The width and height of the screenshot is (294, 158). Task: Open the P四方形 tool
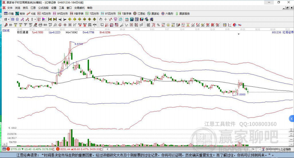coord(44,14)
